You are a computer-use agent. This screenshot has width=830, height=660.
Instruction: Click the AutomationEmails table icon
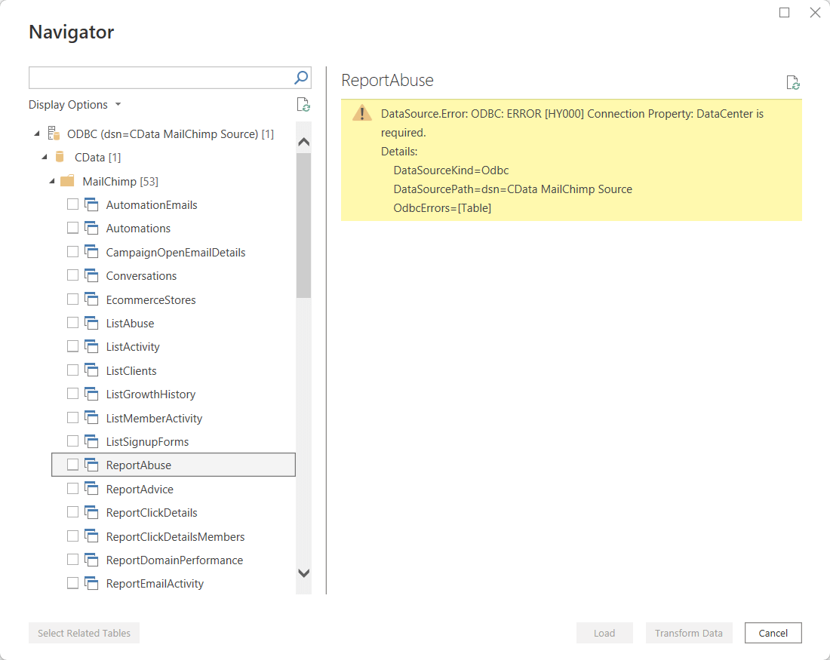point(91,204)
